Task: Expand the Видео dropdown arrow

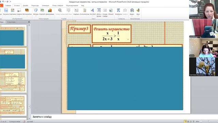Action: click(x=132, y=16)
